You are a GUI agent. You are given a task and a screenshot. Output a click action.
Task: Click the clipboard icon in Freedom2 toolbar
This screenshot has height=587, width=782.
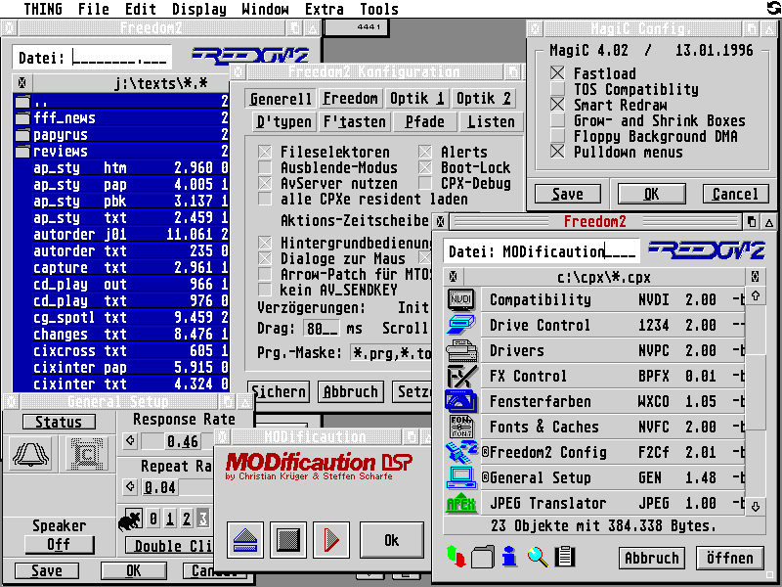pos(565,557)
